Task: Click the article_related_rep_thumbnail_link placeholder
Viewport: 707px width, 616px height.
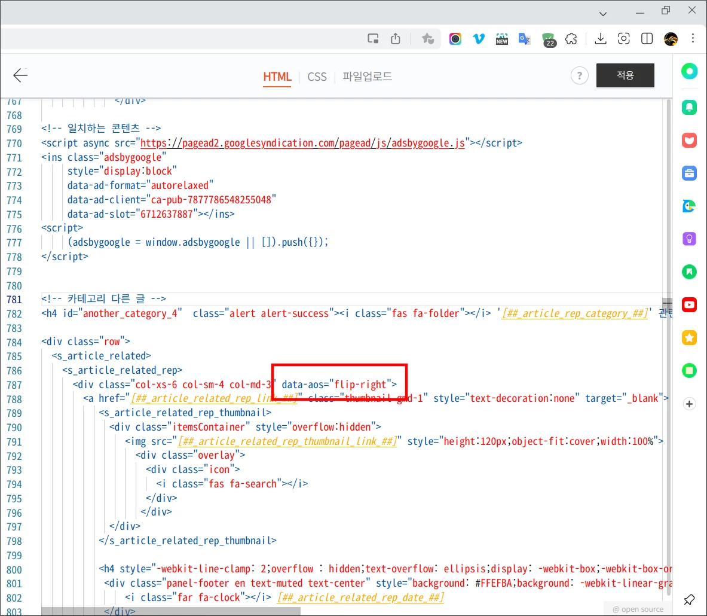Action: coord(287,441)
